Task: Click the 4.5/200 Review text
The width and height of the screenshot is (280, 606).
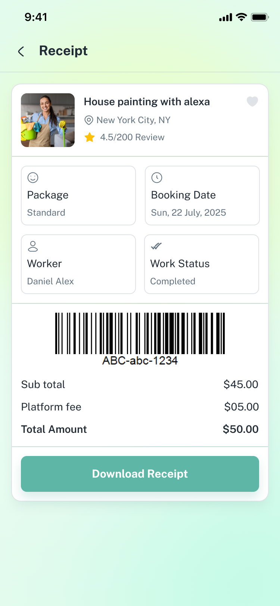Action: [132, 137]
